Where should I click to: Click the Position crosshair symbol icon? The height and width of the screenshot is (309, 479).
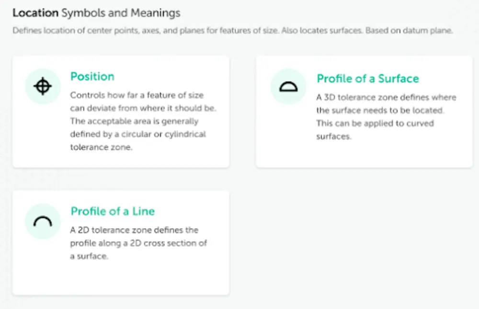click(43, 87)
